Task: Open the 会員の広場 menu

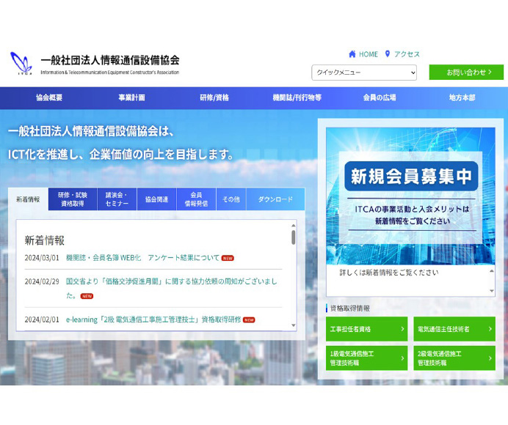Action: 380,97
